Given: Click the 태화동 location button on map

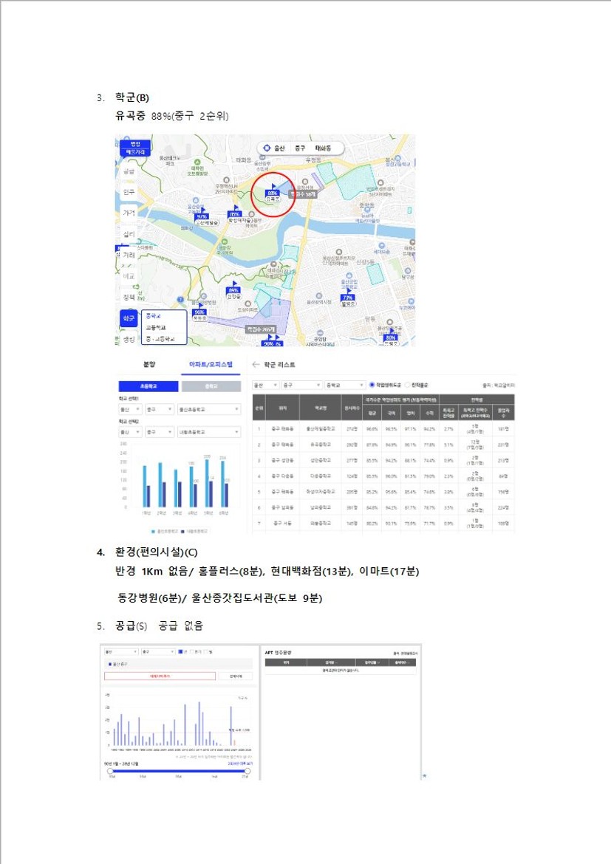Looking at the screenshot, I should (x=323, y=148).
